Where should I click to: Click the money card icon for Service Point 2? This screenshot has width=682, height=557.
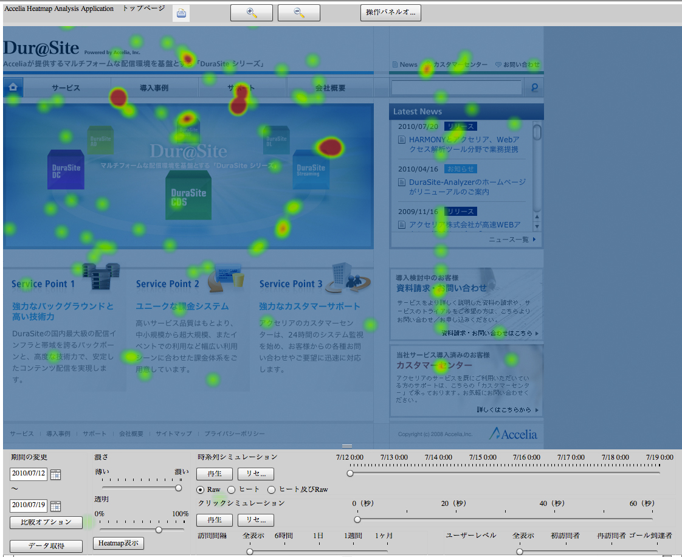point(226,277)
